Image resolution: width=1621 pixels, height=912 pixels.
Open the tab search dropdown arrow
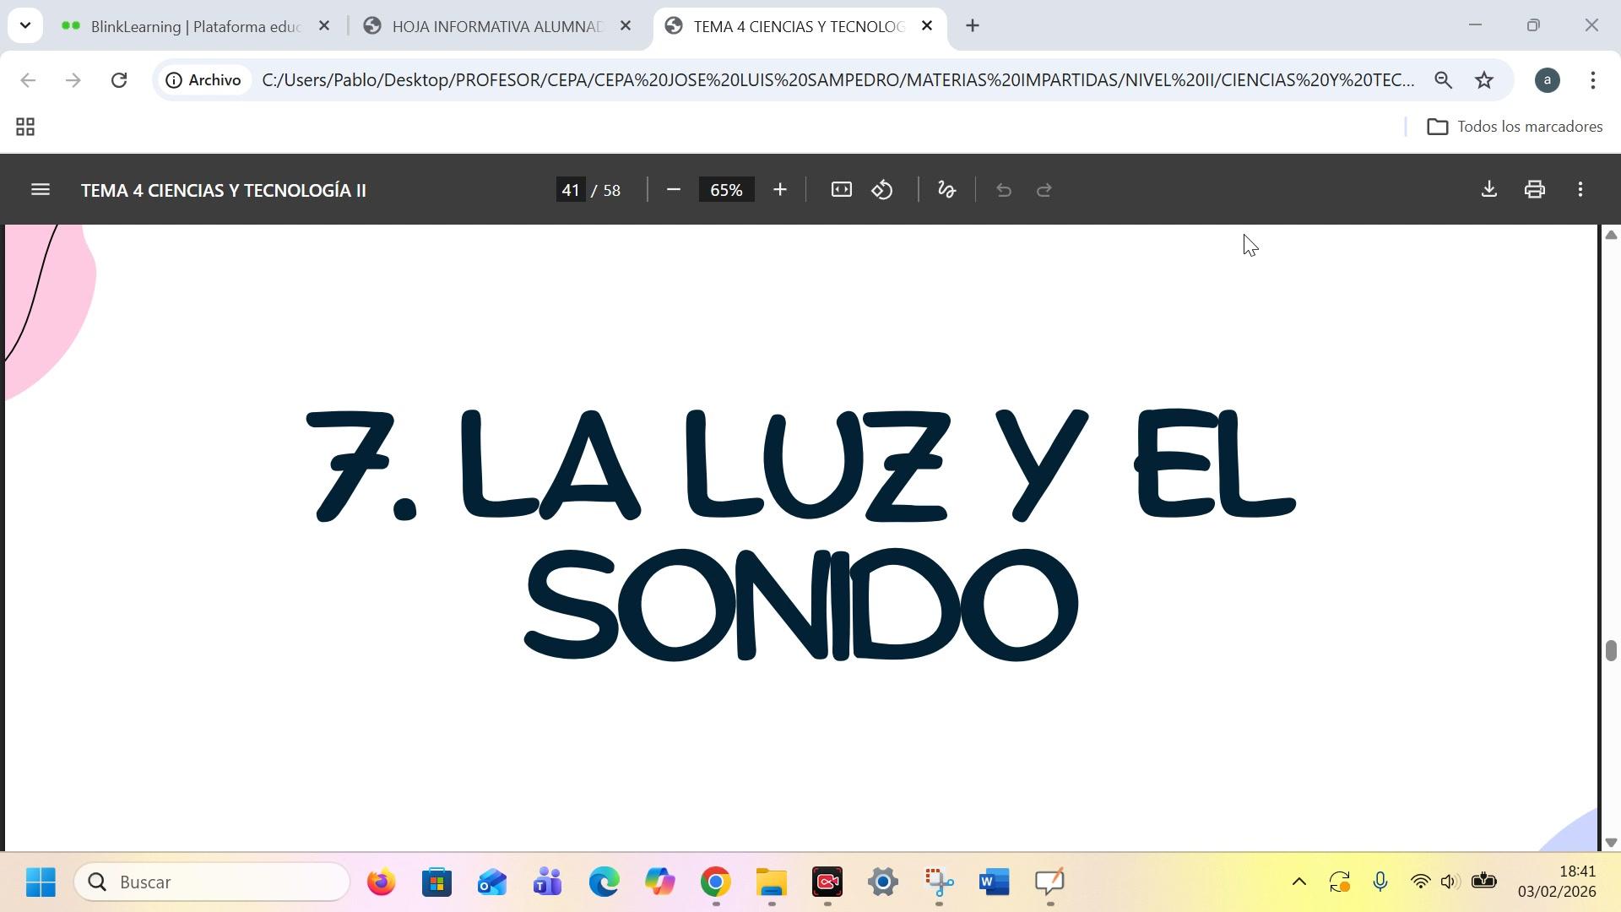(25, 25)
